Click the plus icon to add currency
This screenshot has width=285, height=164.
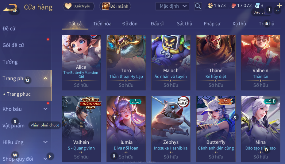coord(279,6)
